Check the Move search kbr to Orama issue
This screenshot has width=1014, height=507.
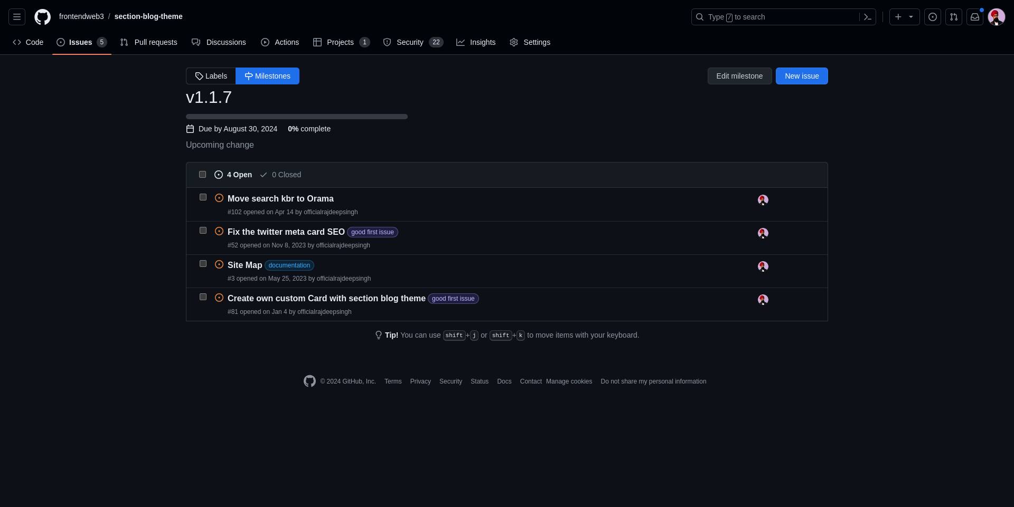(203, 197)
